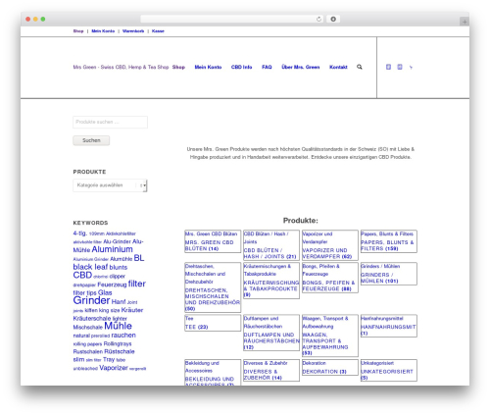Click the 'Feuerzeug' keyword tag
Screen dimensions: 490x415
pyautogui.click(x=112, y=285)
